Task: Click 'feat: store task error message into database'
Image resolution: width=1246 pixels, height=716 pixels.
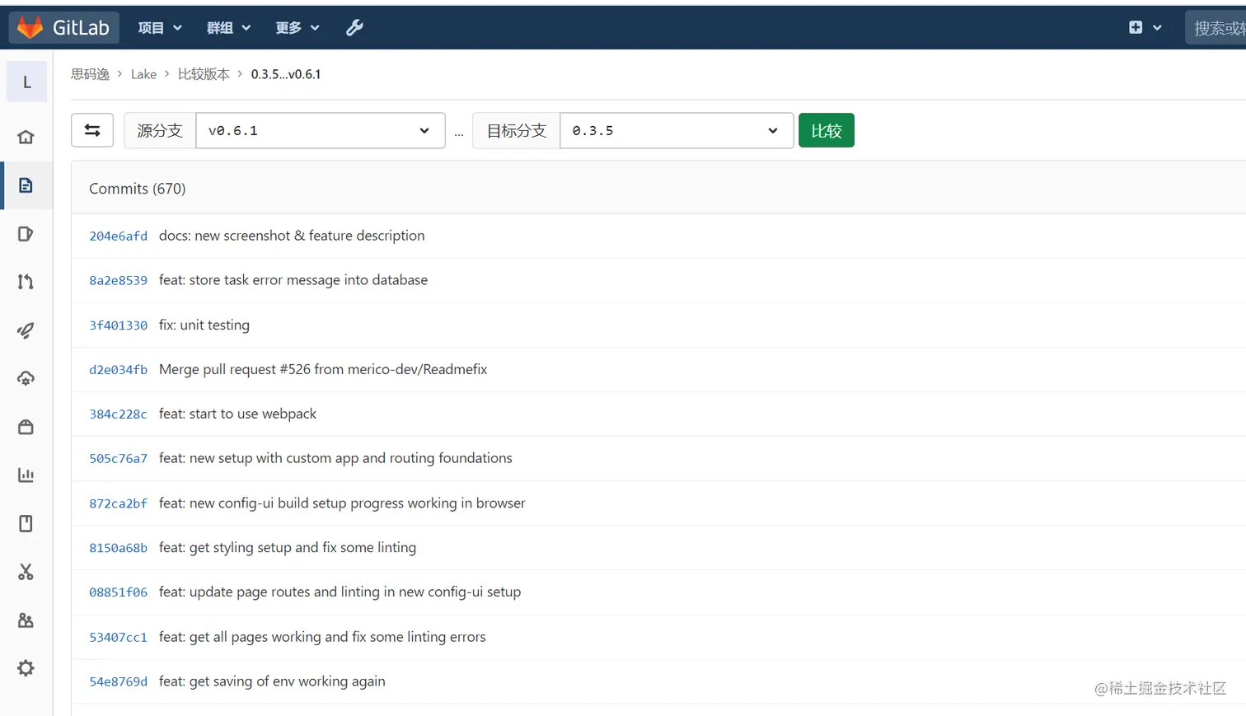Action: 293,280
